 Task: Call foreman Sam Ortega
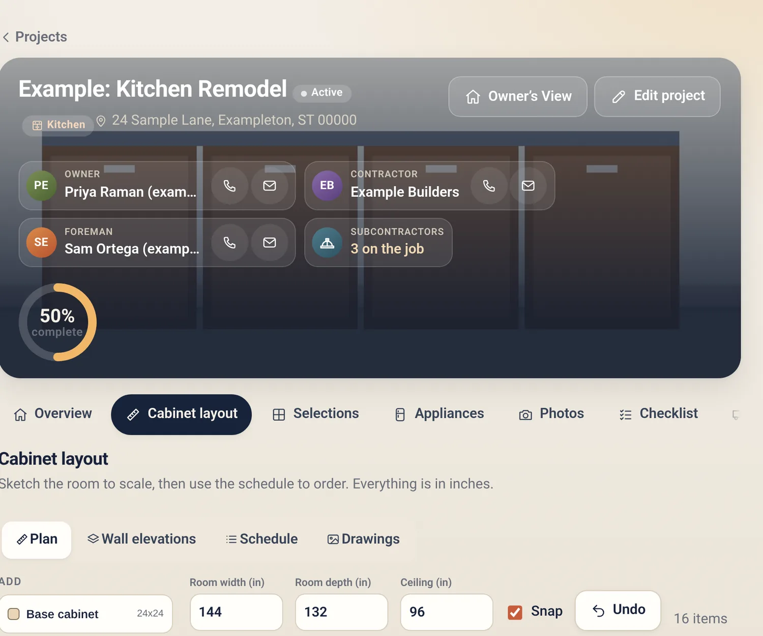[230, 243]
